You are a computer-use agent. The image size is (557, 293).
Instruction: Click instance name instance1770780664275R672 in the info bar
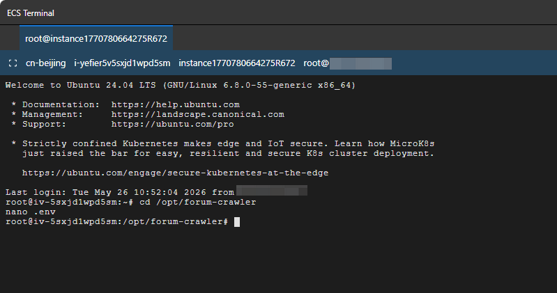tap(237, 63)
